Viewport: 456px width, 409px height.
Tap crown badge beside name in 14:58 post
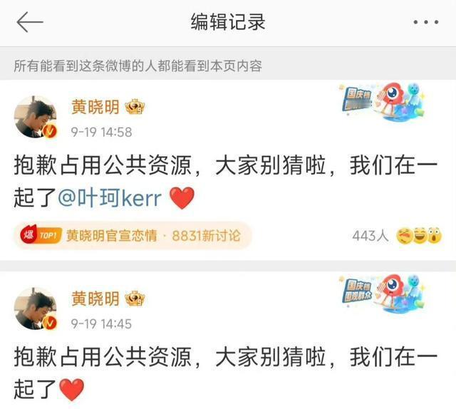(x=135, y=106)
